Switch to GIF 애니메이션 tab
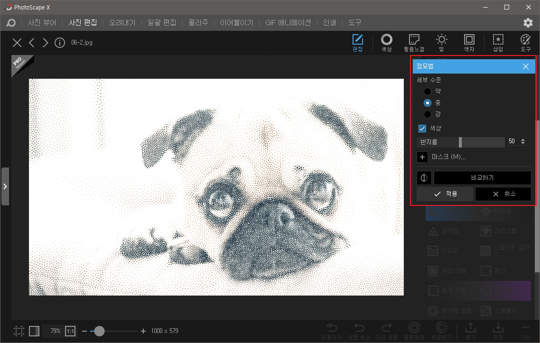 click(x=288, y=23)
